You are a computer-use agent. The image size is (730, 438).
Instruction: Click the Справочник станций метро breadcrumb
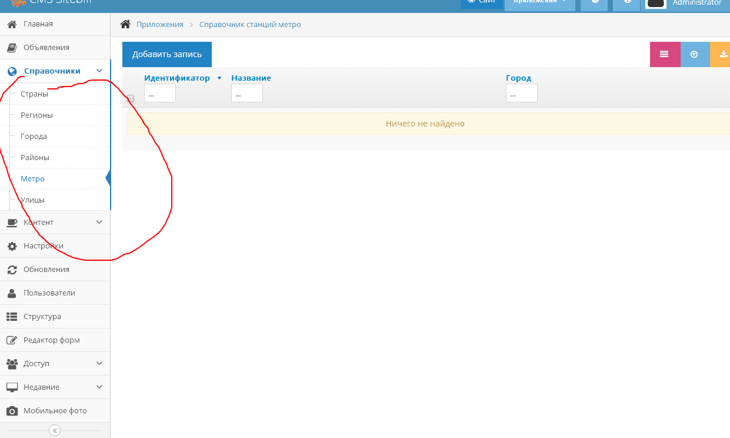pos(250,25)
